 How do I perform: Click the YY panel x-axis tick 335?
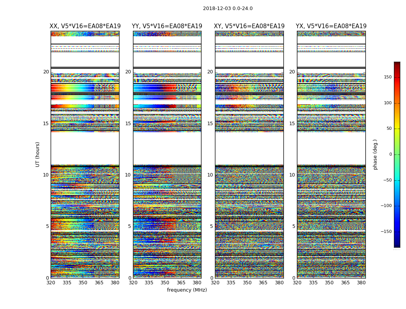coord(149,283)
